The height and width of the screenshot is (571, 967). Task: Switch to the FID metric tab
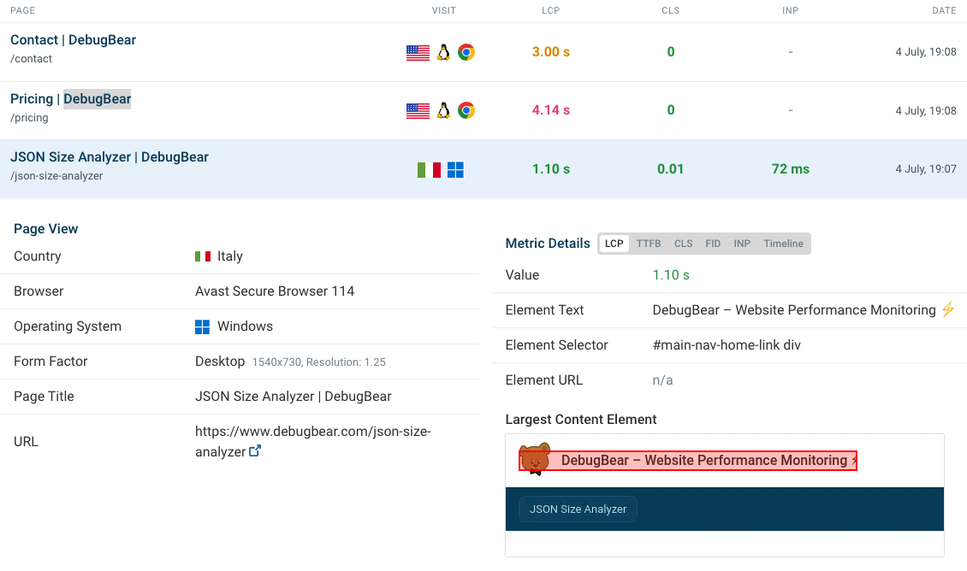pyautogui.click(x=713, y=244)
